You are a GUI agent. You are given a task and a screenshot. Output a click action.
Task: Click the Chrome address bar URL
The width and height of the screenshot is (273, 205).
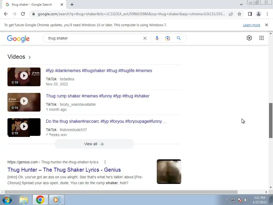coord(131,14)
